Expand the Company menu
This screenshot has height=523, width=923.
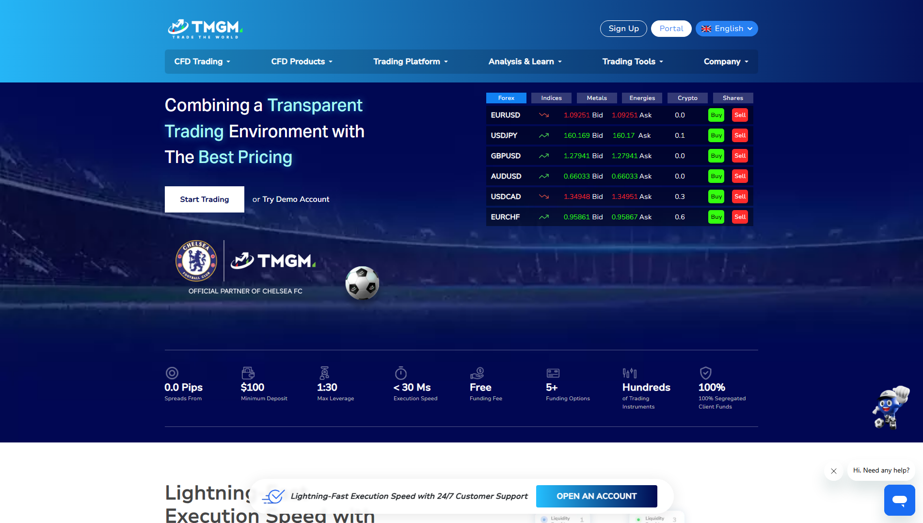[x=726, y=62]
